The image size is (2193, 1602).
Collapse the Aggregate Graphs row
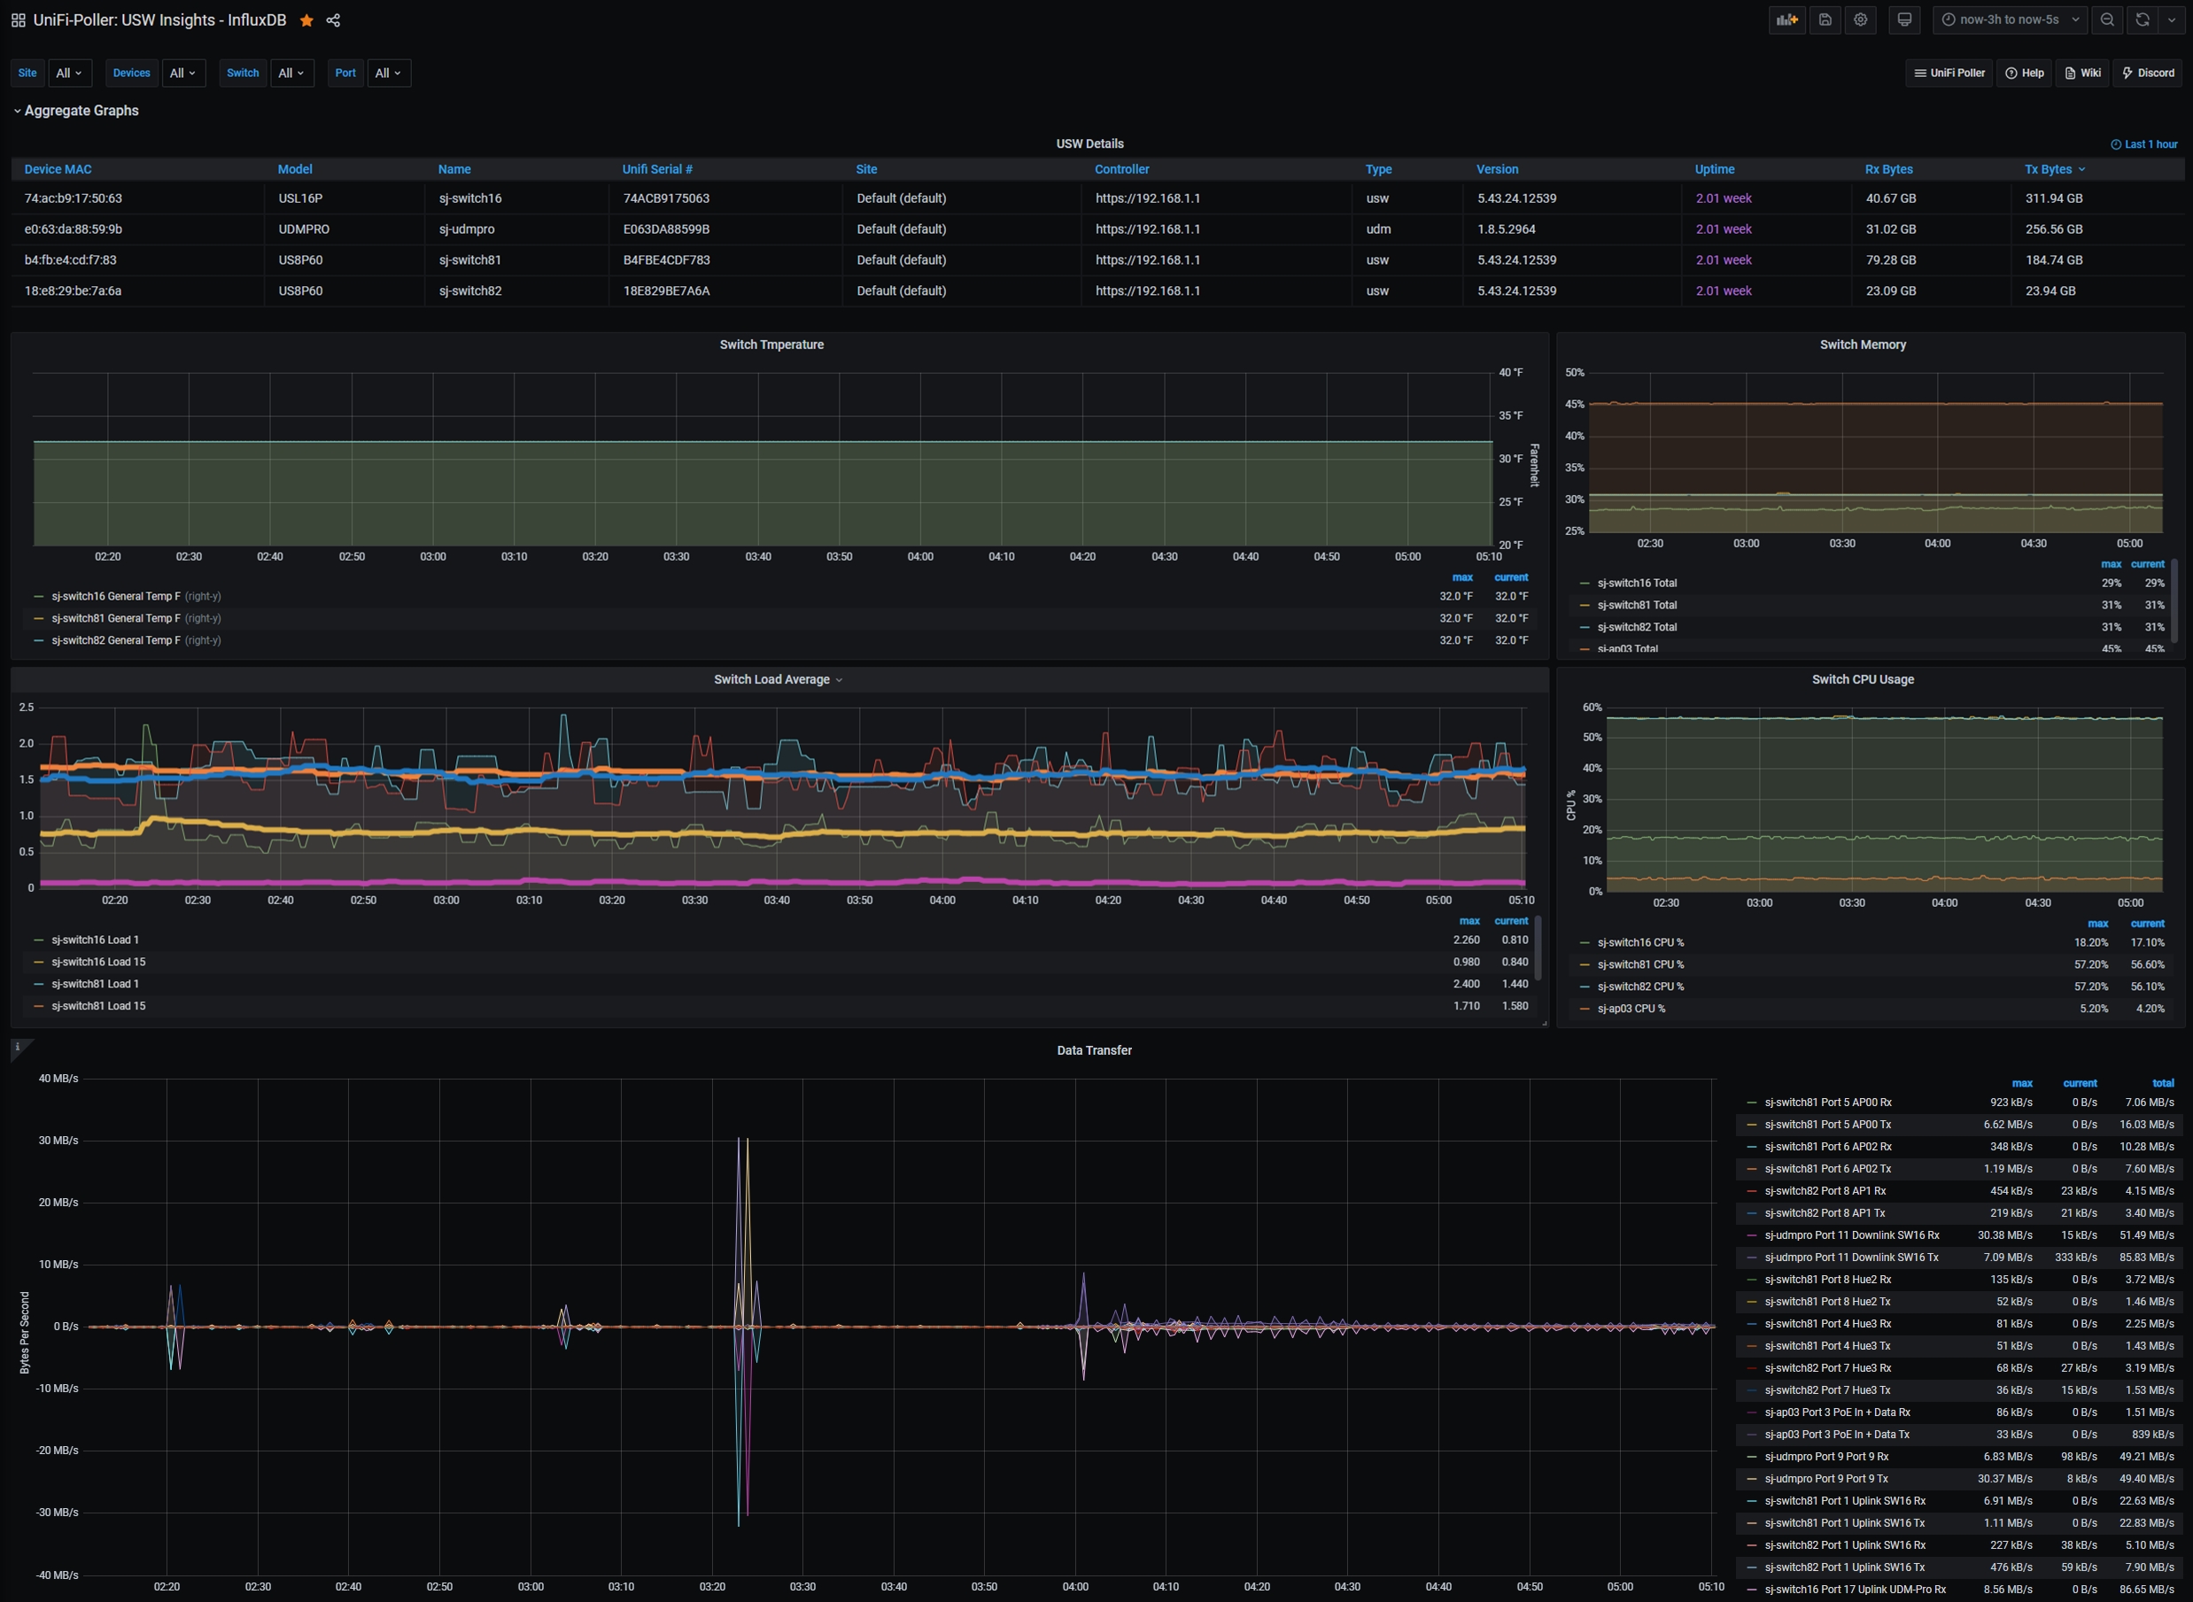click(x=81, y=111)
